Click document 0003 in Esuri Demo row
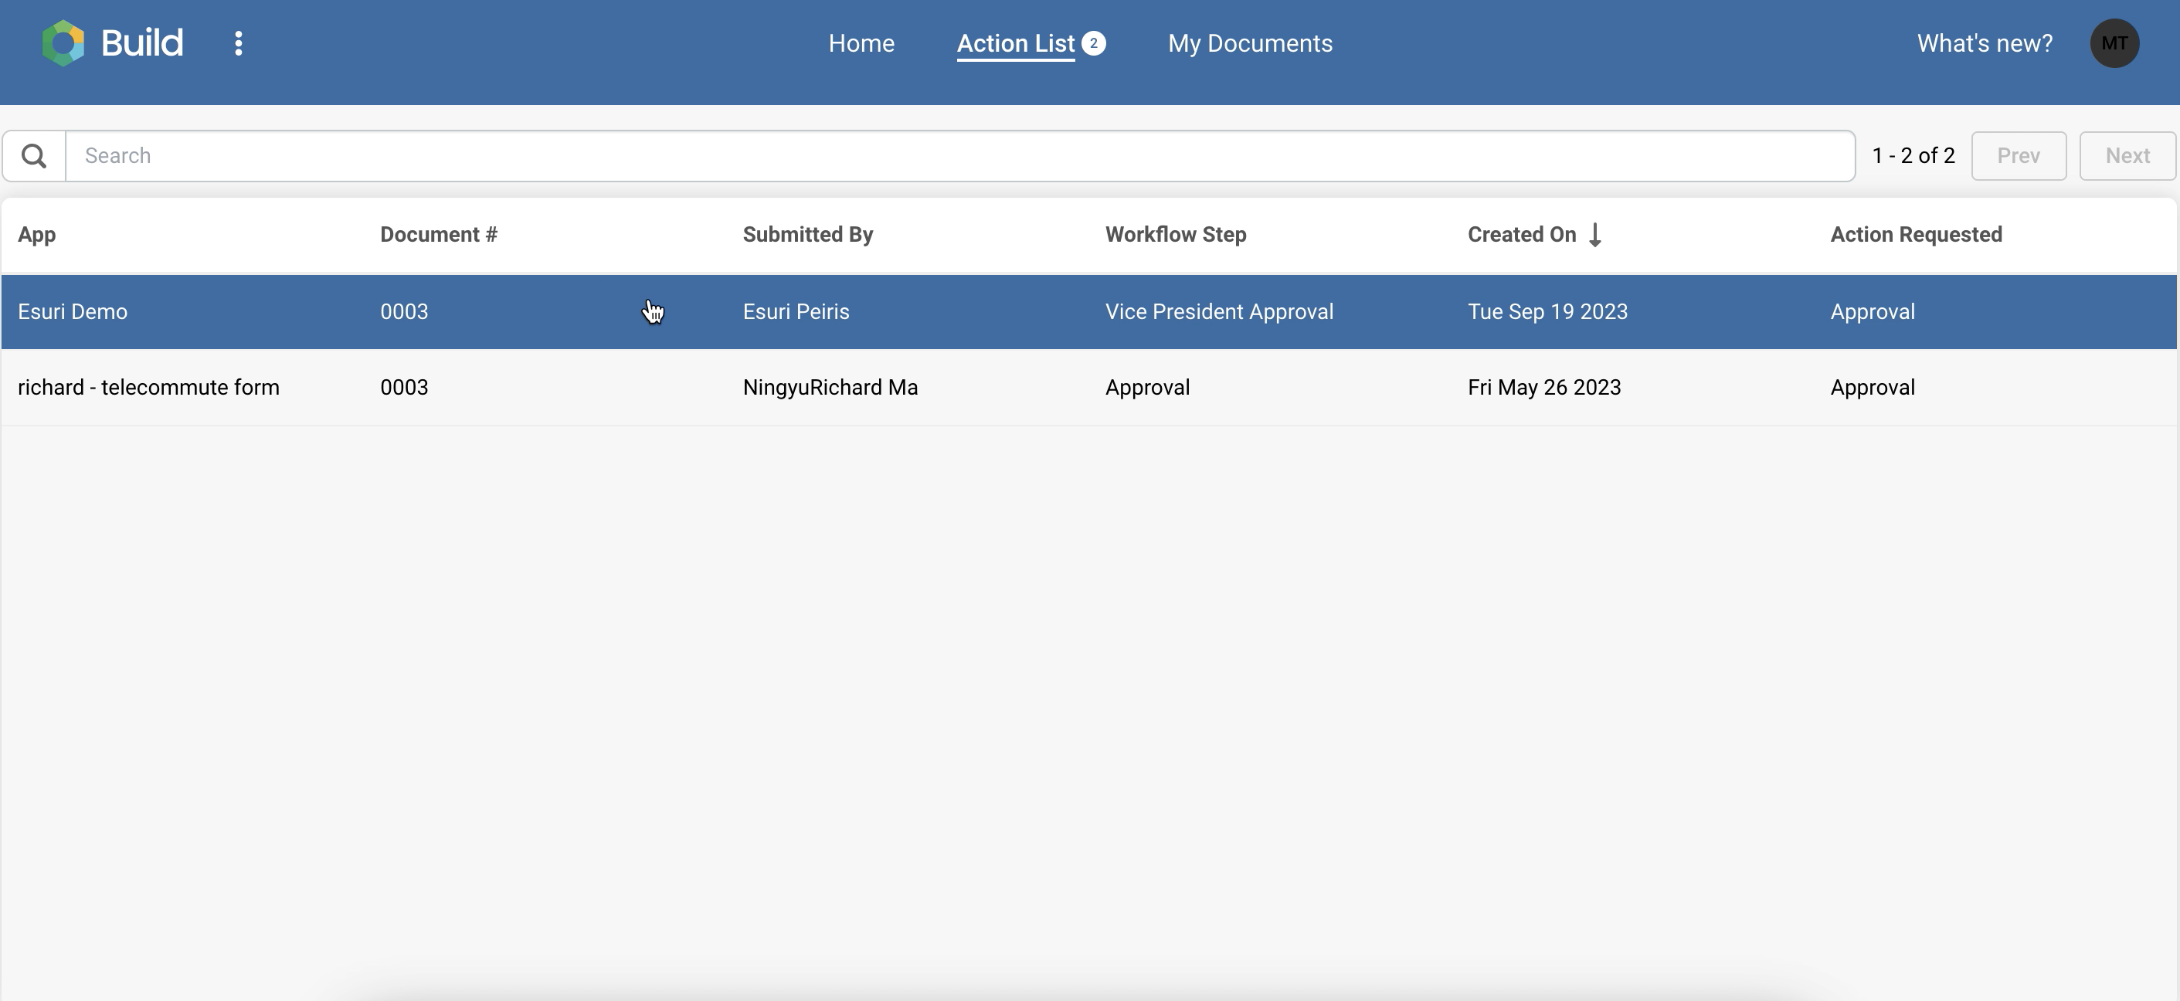The height and width of the screenshot is (1001, 2180). [404, 311]
